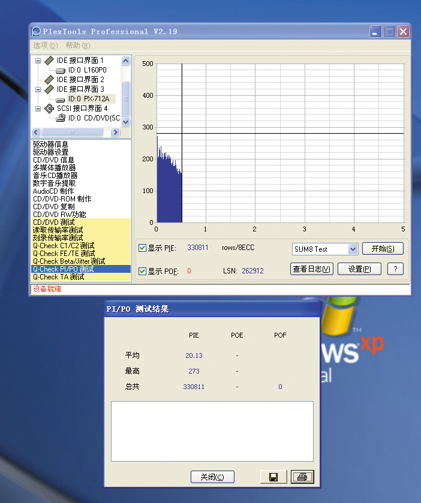Click the PlexTools title bar app icon

(x=36, y=31)
